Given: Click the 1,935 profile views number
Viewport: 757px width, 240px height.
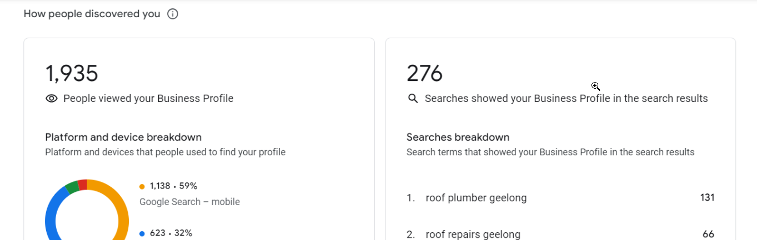Looking at the screenshot, I should tap(72, 74).
